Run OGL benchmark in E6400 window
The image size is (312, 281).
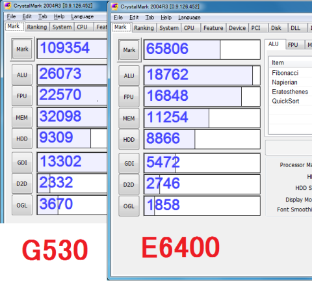coord(129,206)
